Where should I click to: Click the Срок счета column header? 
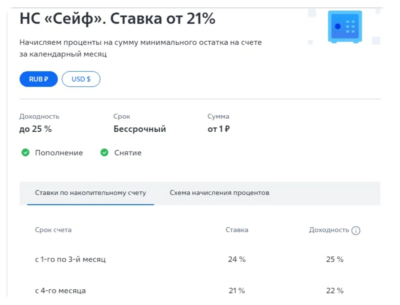53,230
